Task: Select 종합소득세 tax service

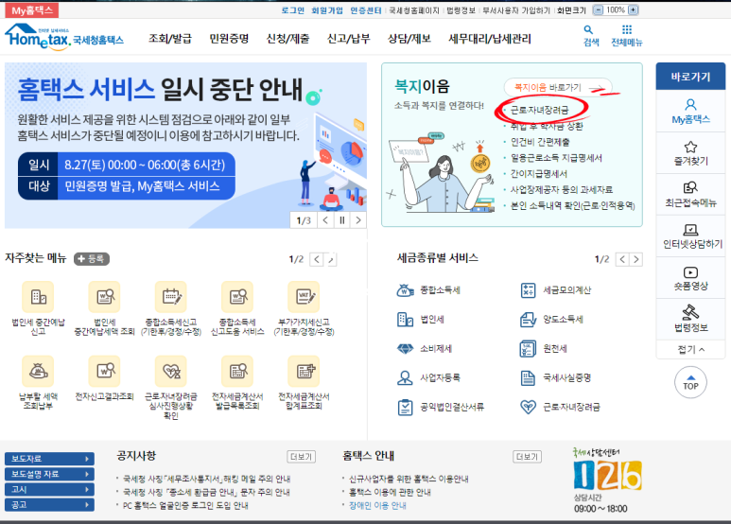Action: point(428,290)
